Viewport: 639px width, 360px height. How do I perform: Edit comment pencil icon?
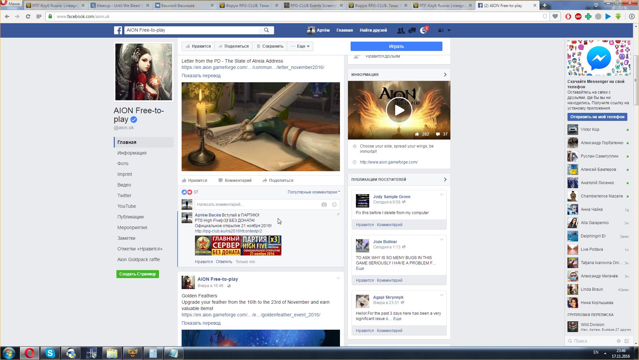click(338, 214)
